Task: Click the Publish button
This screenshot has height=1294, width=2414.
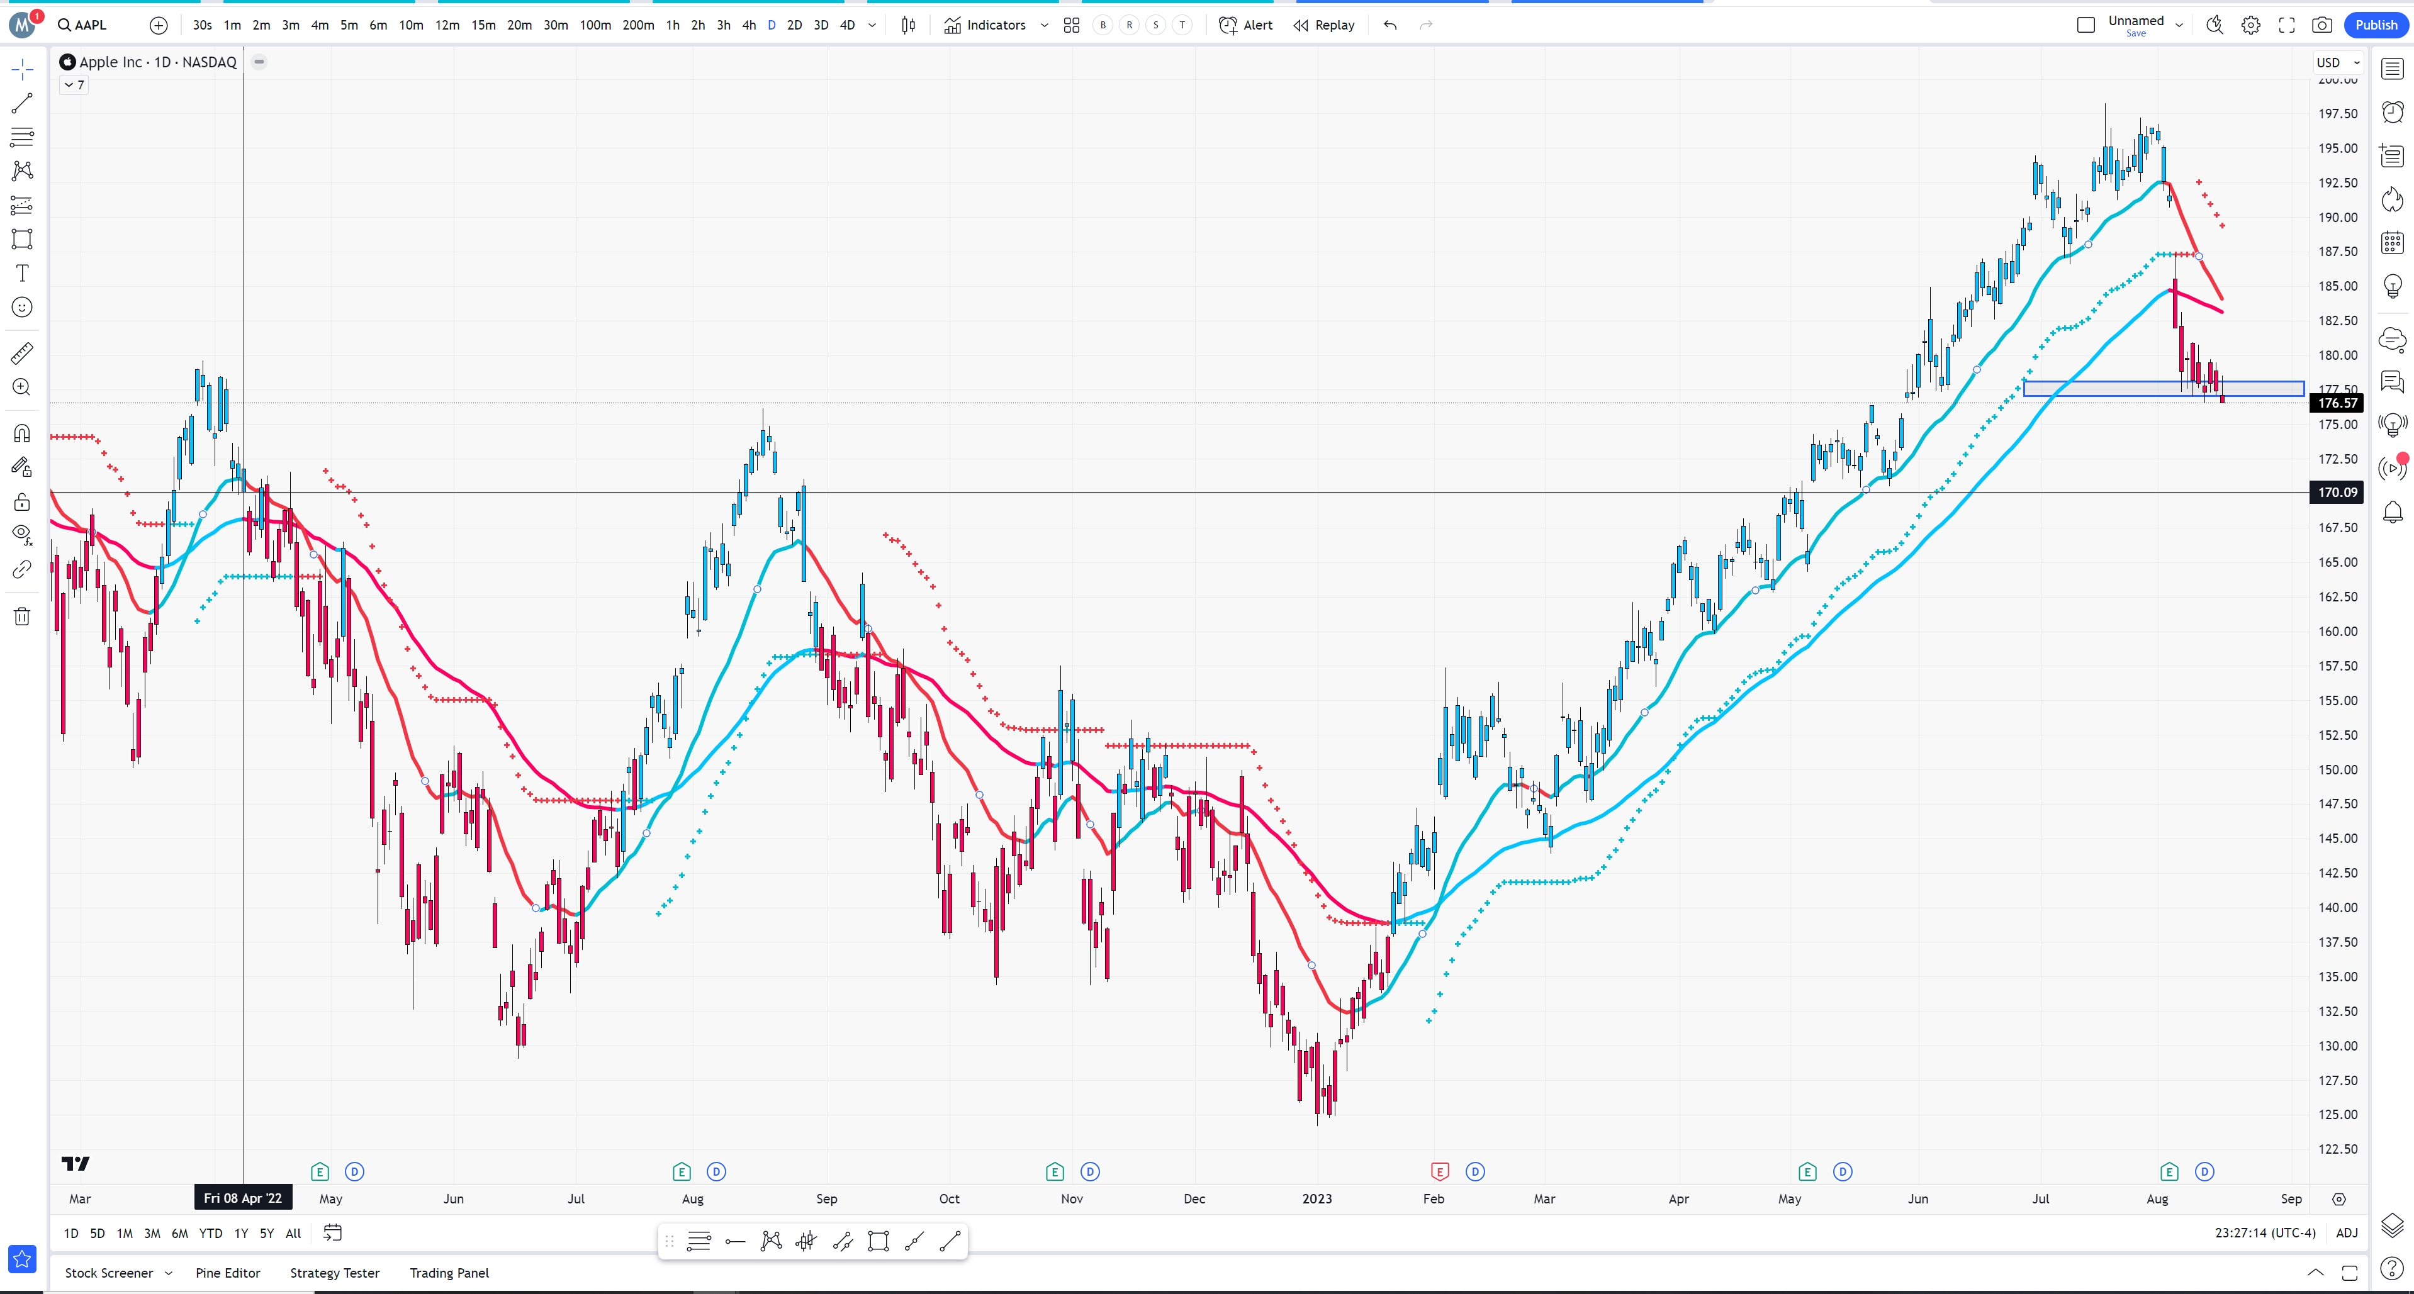Action: (x=2376, y=25)
